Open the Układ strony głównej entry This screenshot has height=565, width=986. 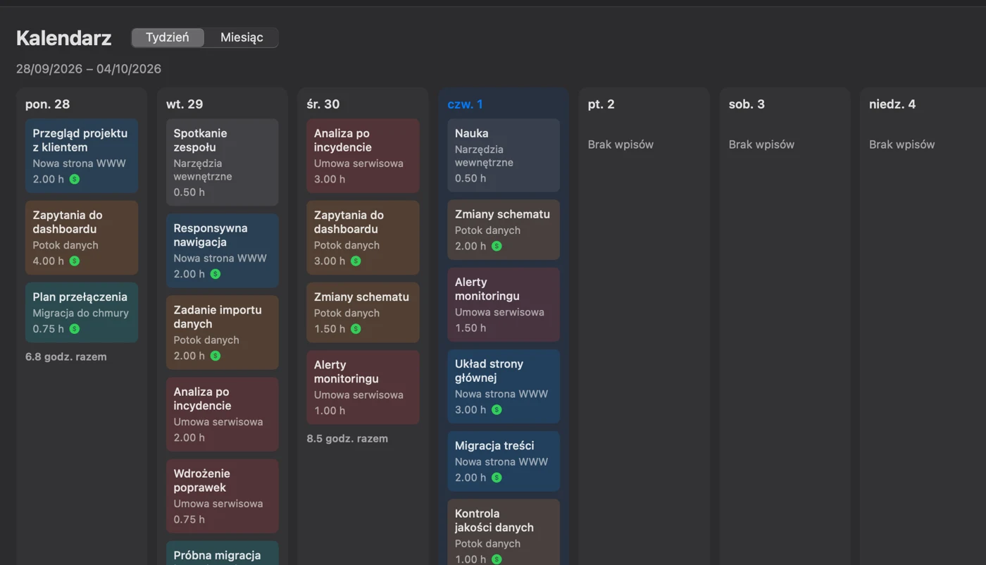[504, 386]
